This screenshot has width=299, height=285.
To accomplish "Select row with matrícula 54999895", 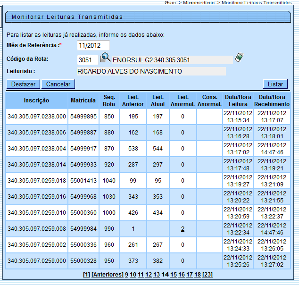I will pyautogui.click(x=83, y=117).
